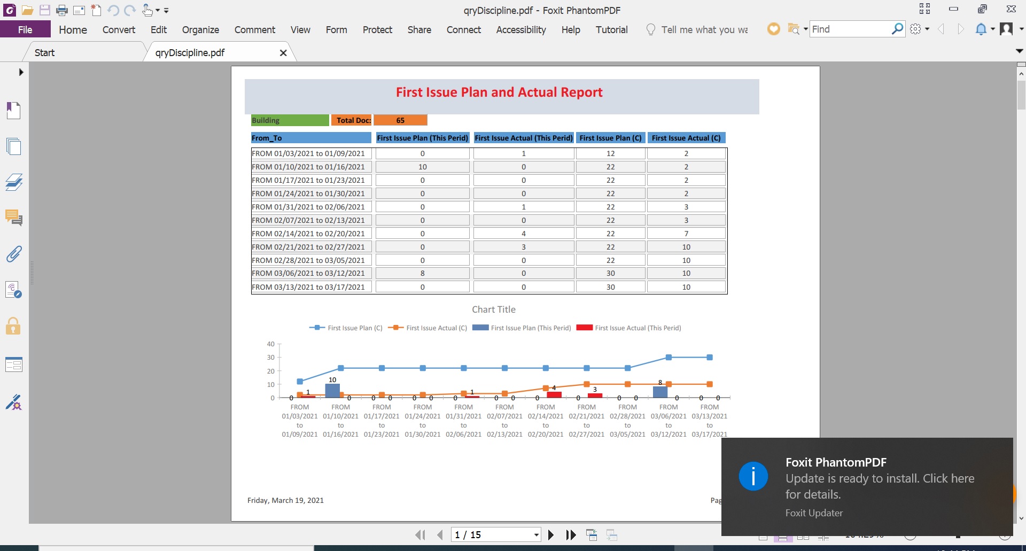This screenshot has width=1026, height=551.
Task: Switch to the Start tab
Action: (45, 52)
